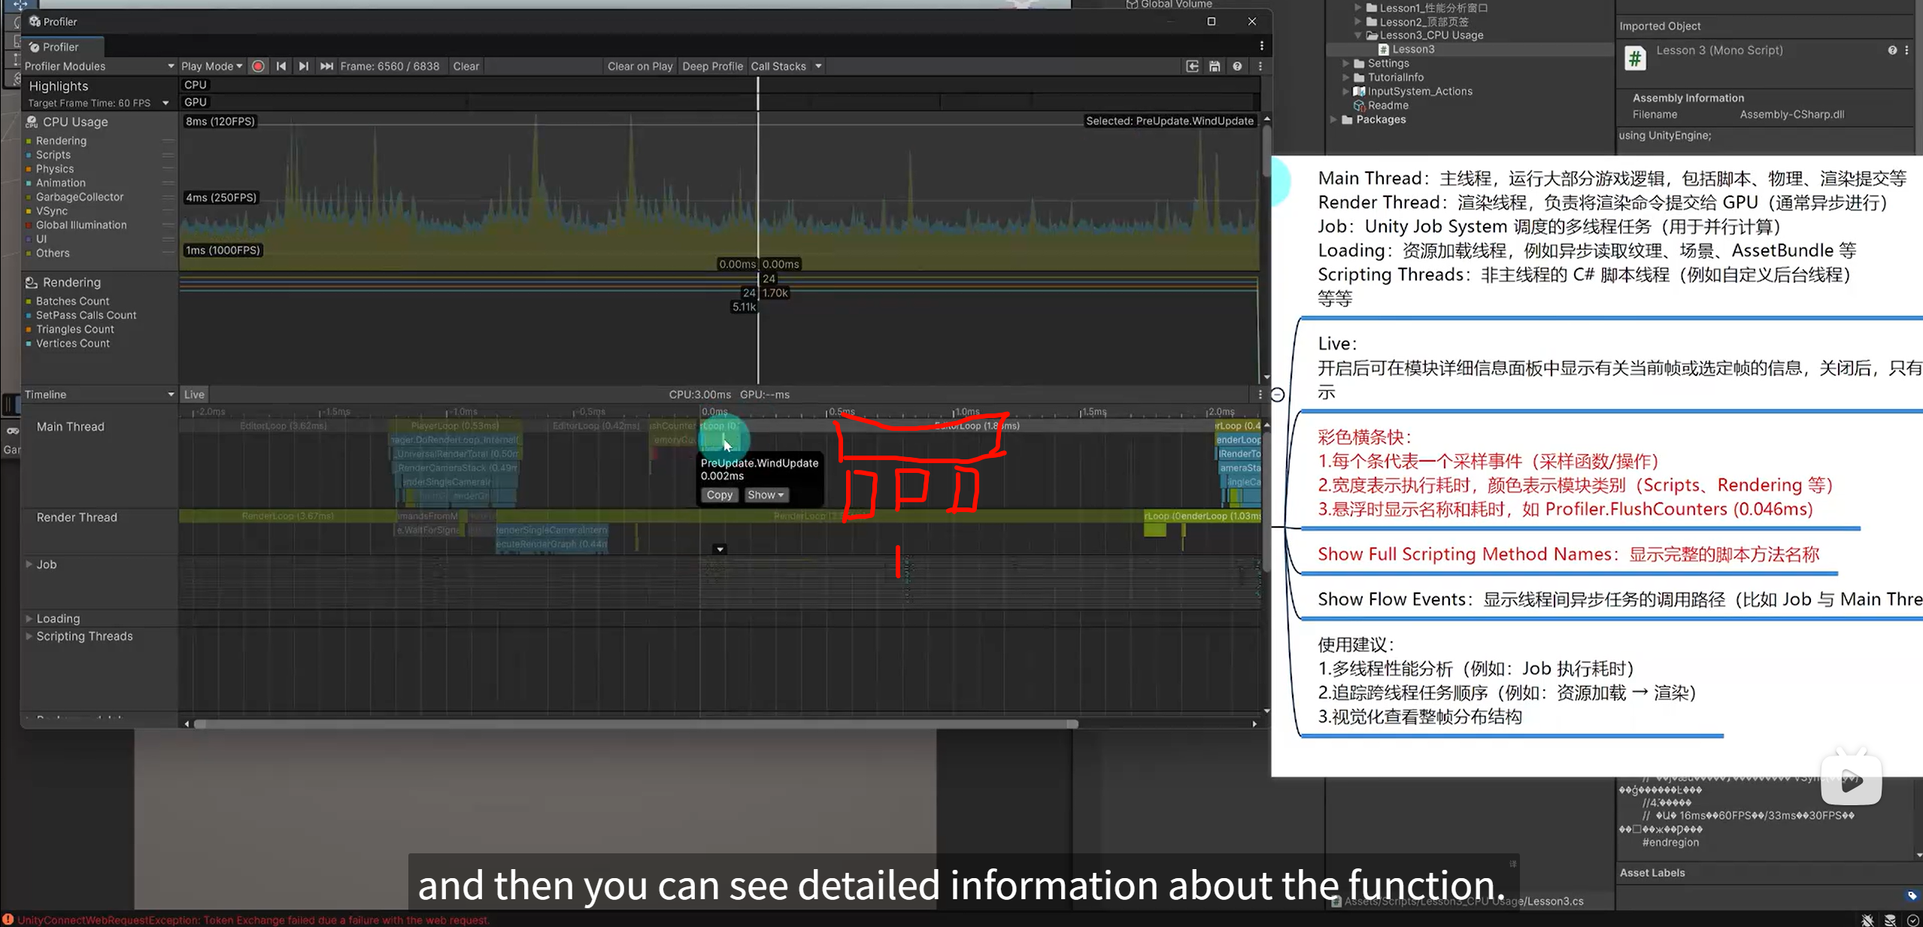
Task: Open Profiler help question-mark icon
Action: [1237, 66]
